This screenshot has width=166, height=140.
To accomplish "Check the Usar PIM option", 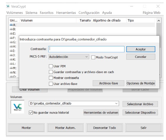I will tap(51, 66).
